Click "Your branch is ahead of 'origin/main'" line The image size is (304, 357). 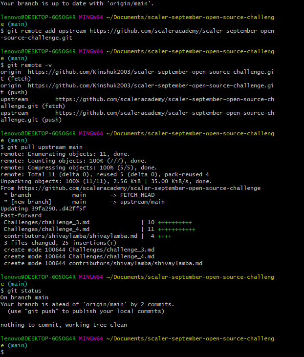[x=87, y=304]
